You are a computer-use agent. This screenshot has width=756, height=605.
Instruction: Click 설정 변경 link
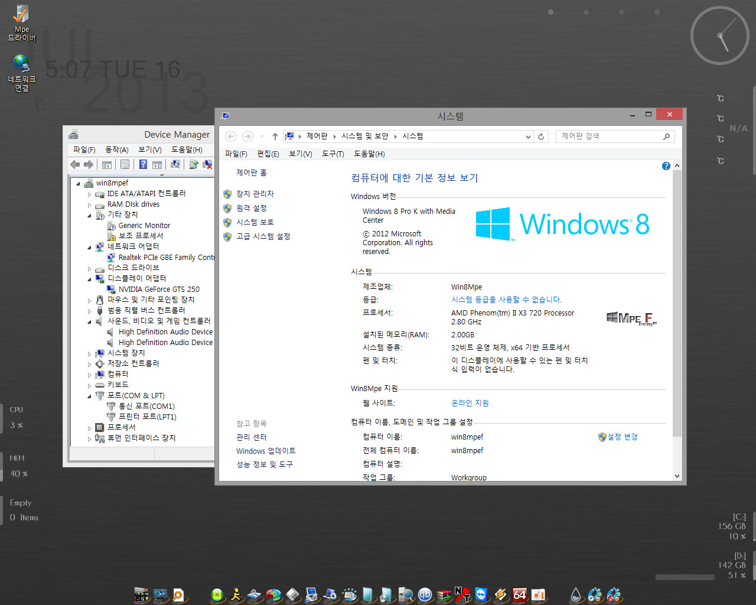(x=623, y=437)
